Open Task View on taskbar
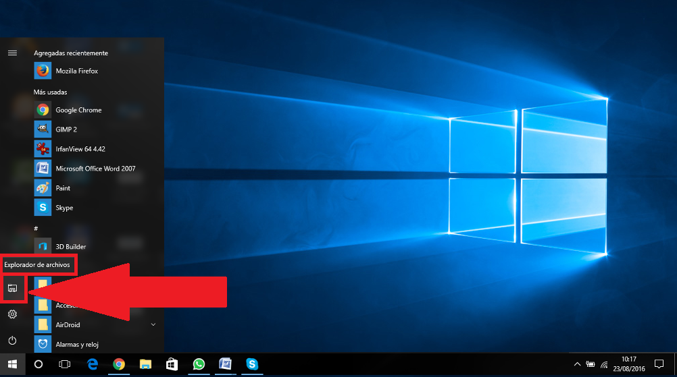Screen dimensions: 677x377 (65, 364)
